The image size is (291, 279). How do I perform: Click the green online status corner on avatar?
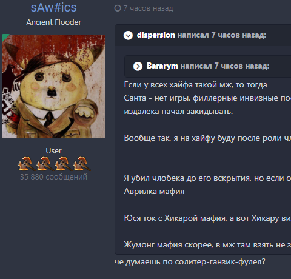point(5,37)
